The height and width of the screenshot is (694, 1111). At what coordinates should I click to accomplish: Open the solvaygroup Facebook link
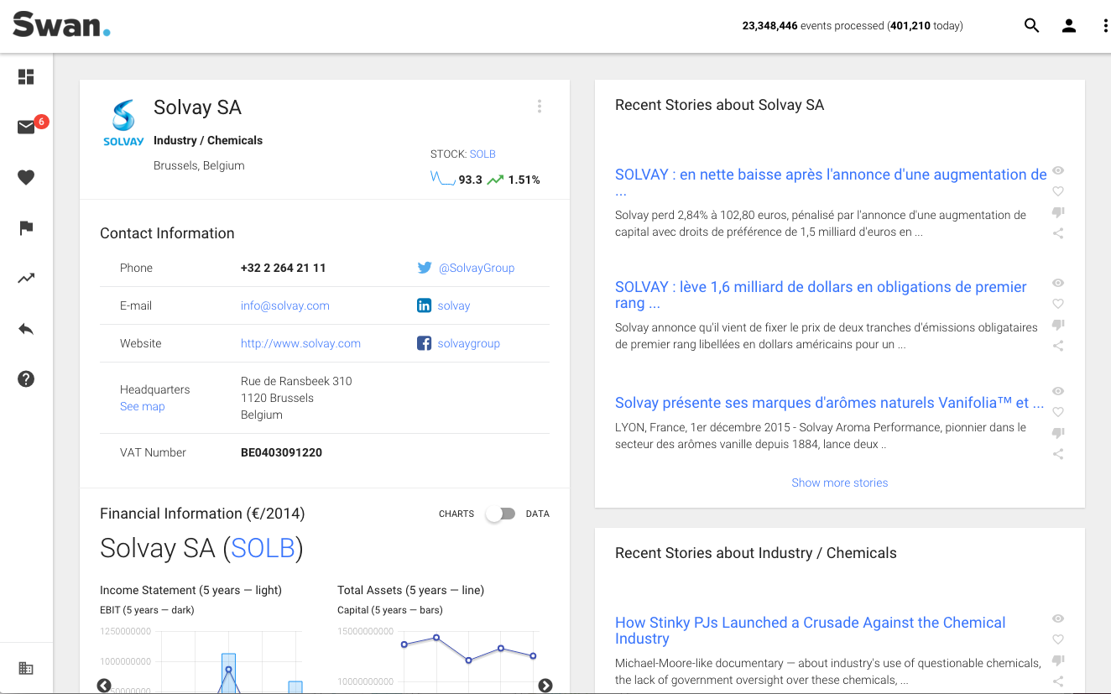469,343
